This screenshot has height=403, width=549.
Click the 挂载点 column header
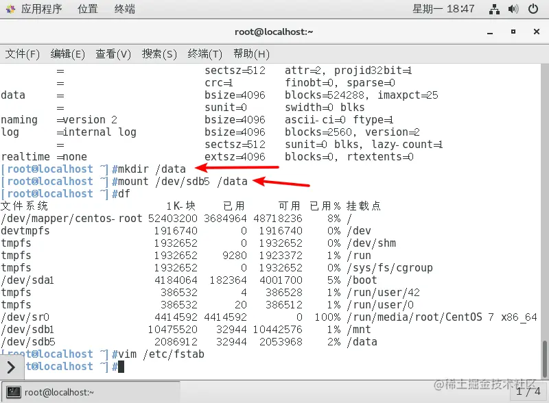click(364, 206)
